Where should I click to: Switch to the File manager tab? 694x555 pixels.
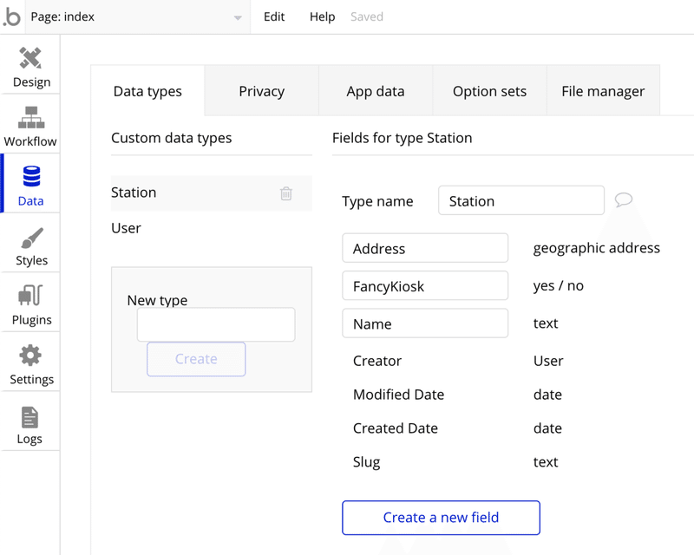[603, 91]
